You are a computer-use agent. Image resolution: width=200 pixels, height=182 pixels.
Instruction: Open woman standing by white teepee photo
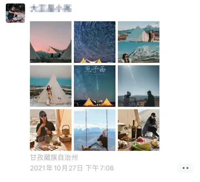pos(51,86)
